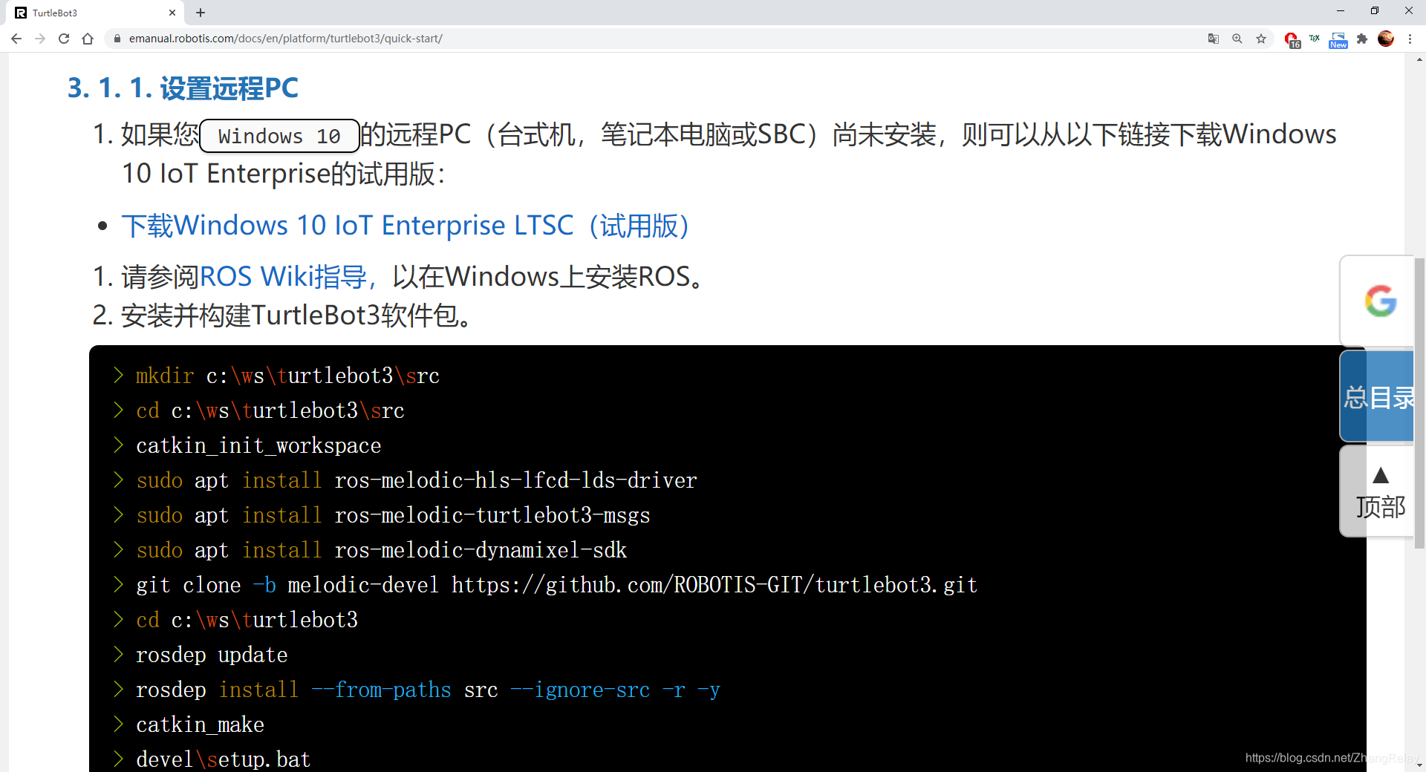Open extension icon with New badge
The height and width of the screenshot is (772, 1426).
(1338, 40)
